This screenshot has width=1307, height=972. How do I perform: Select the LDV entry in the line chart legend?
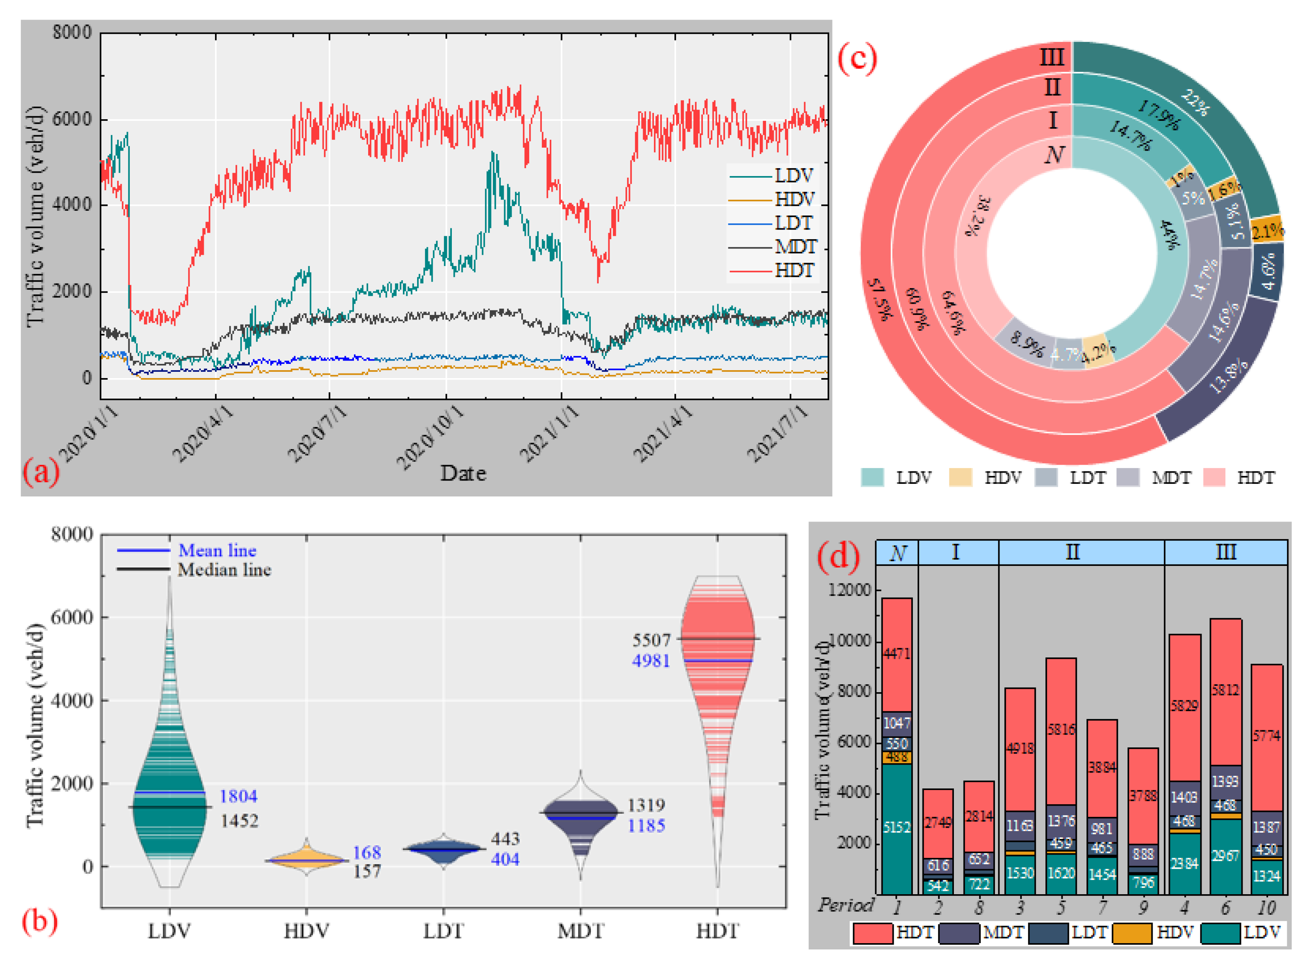pyautogui.click(x=794, y=175)
